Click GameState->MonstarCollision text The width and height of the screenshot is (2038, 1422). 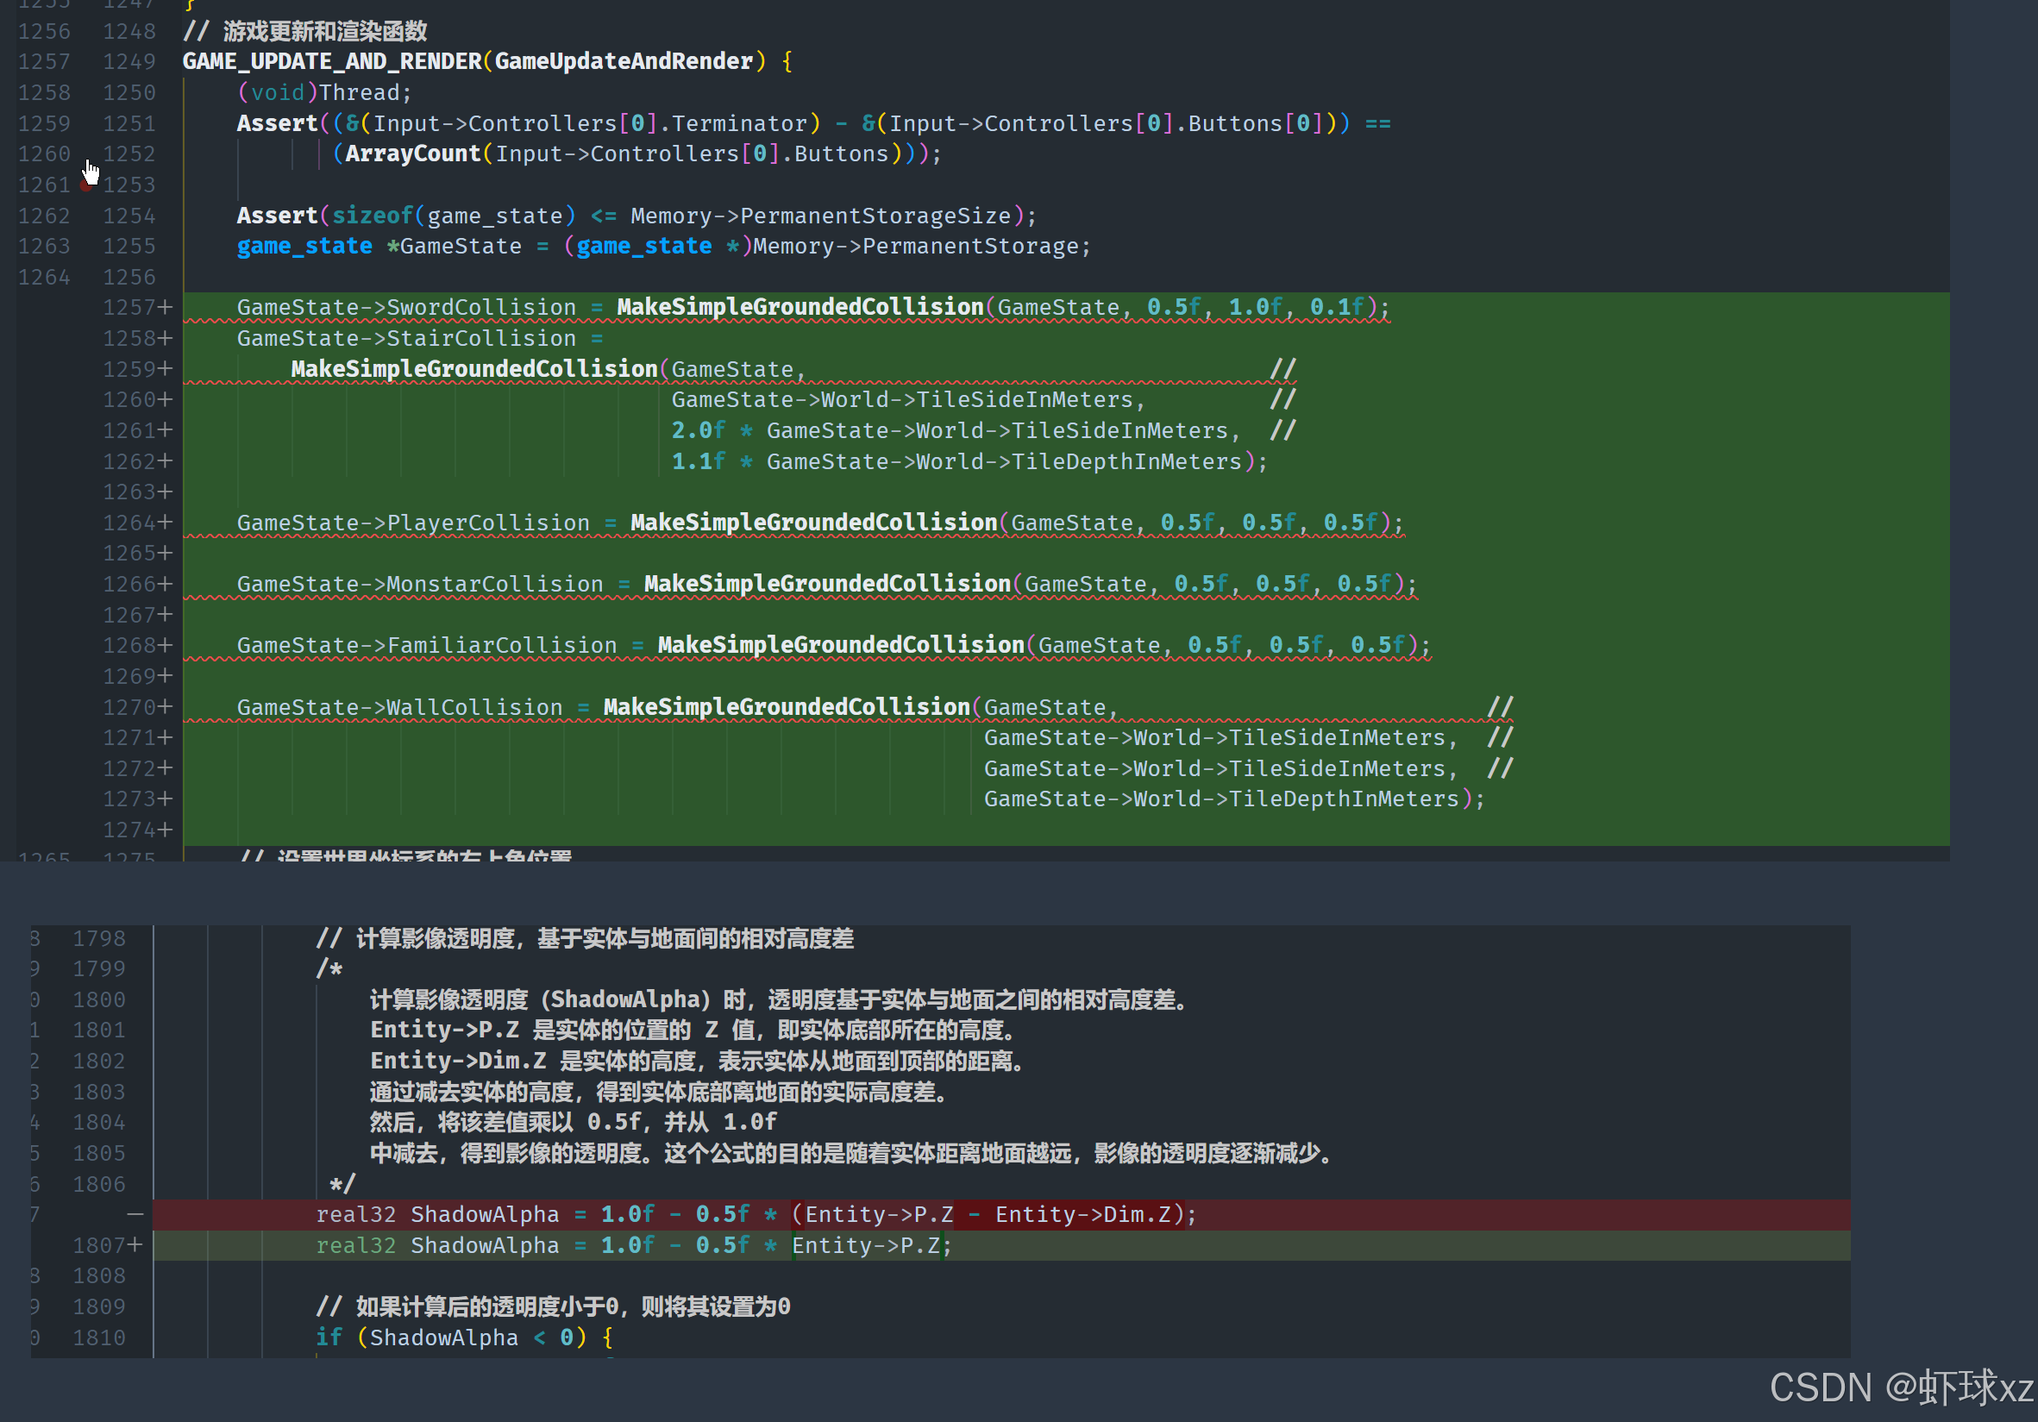click(420, 584)
